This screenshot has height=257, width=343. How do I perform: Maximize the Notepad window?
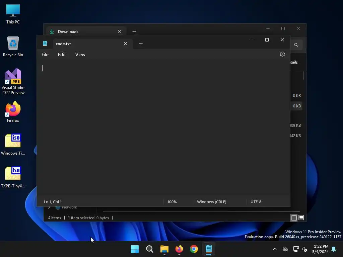pyautogui.click(x=267, y=40)
